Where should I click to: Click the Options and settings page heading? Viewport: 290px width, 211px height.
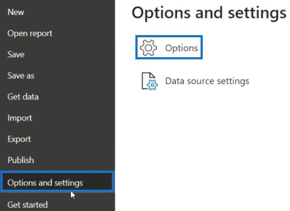[x=209, y=13]
